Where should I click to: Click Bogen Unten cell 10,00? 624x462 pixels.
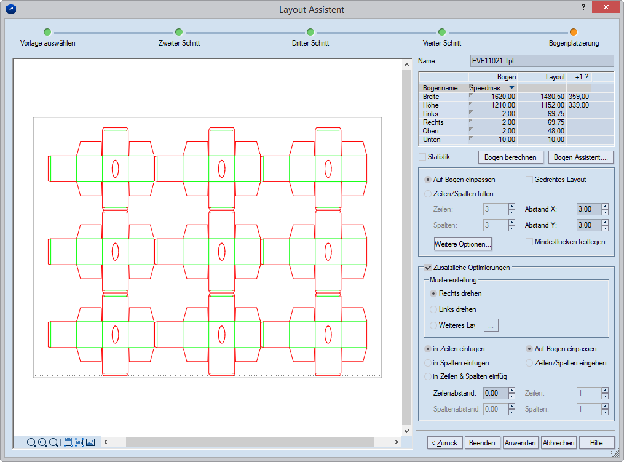pos(492,140)
